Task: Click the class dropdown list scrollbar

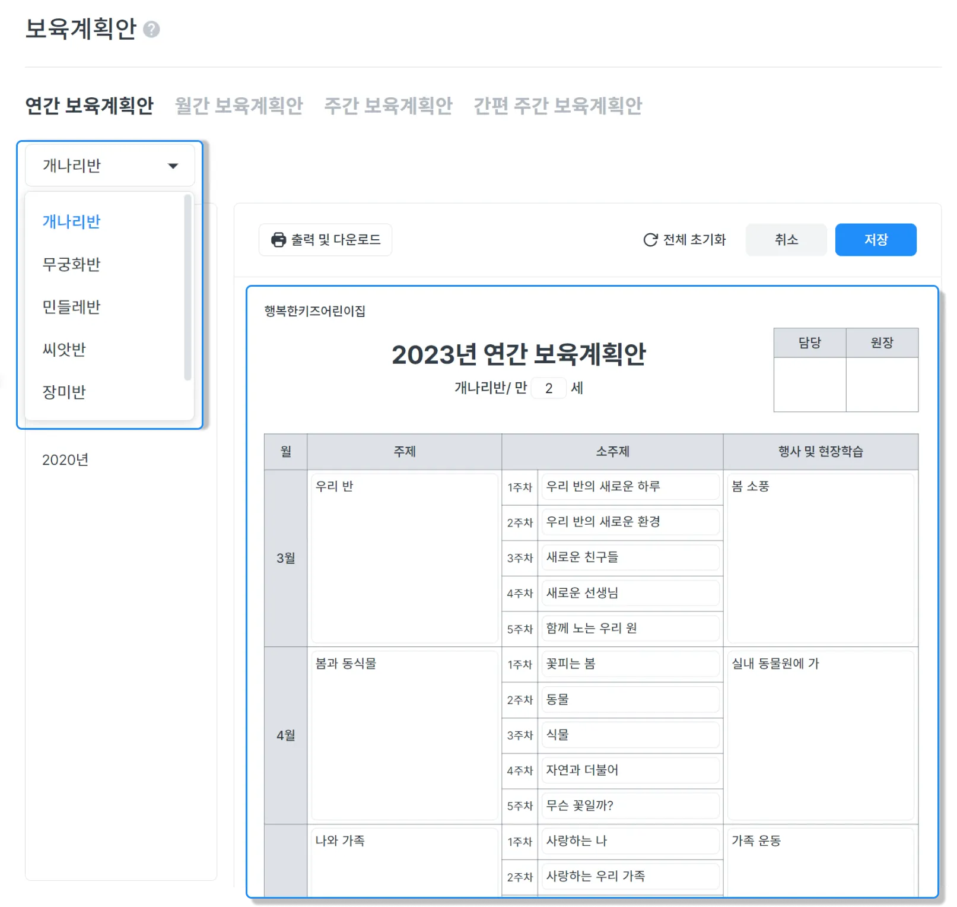Action: [x=187, y=287]
